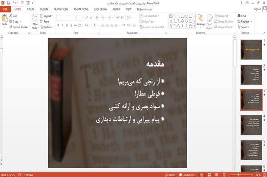This screenshot has width=267, height=177.
Task: Reset the slide layout
Action: [45, 22]
